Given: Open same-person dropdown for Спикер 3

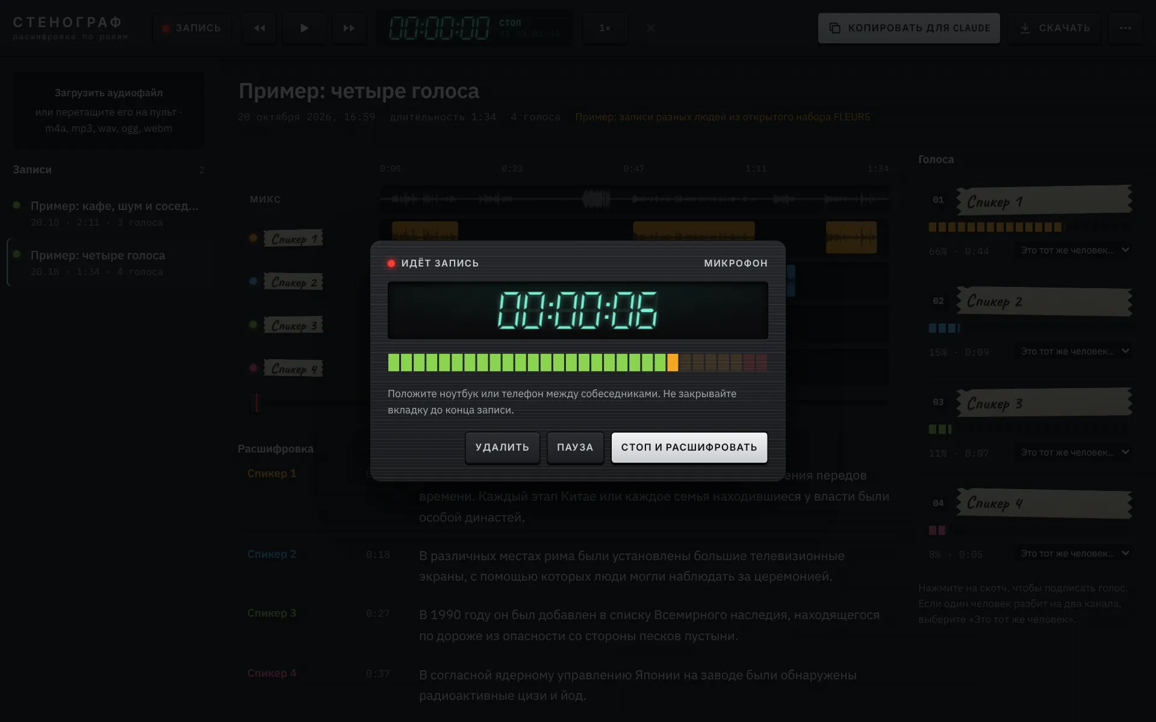Looking at the screenshot, I should click(1074, 452).
